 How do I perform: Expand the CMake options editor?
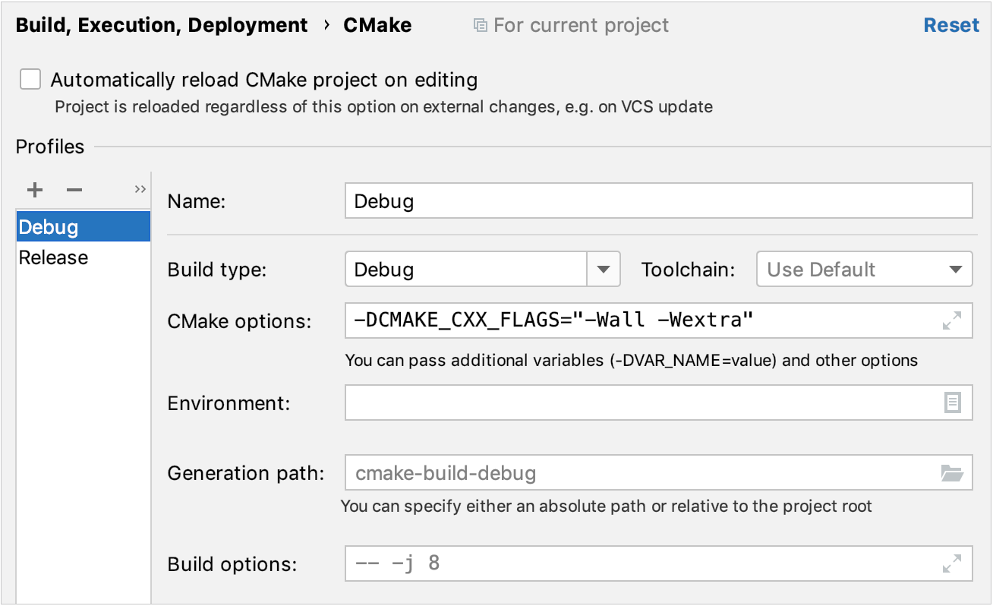pyautogui.click(x=953, y=320)
